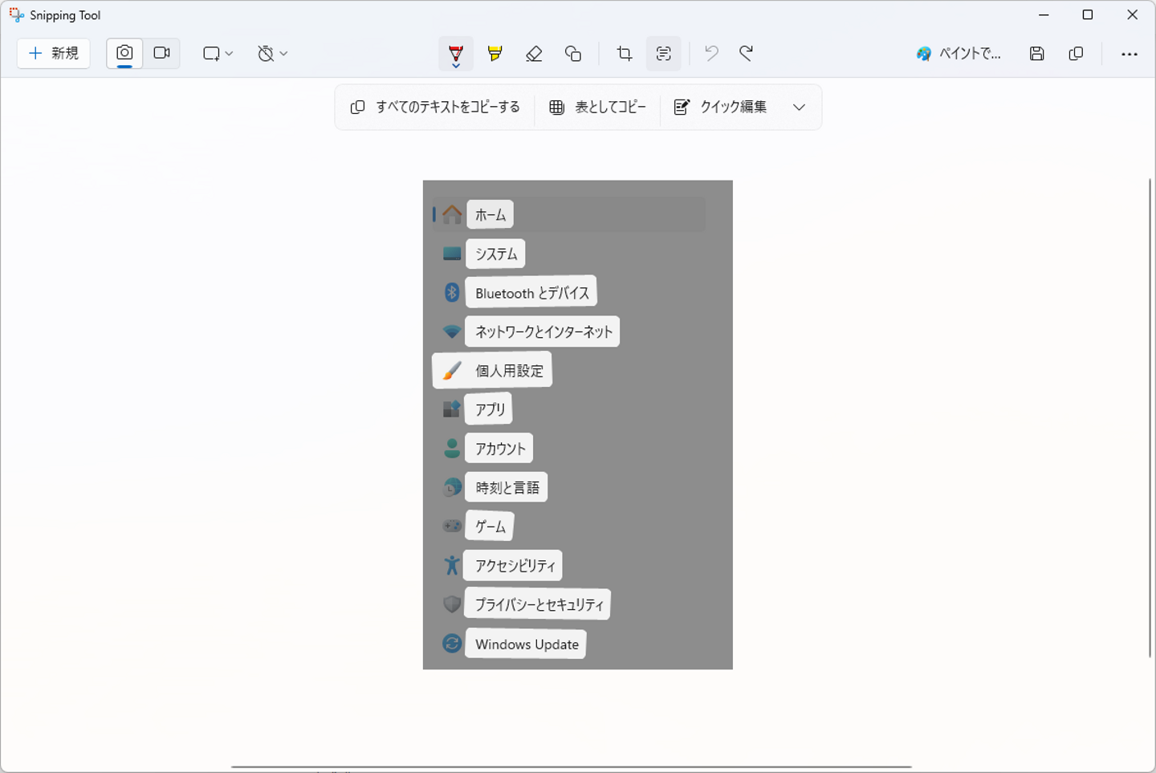The image size is (1156, 773).
Task: Click the ゲーム text in the snip
Action: pyautogui.click(x=490, y=527)
